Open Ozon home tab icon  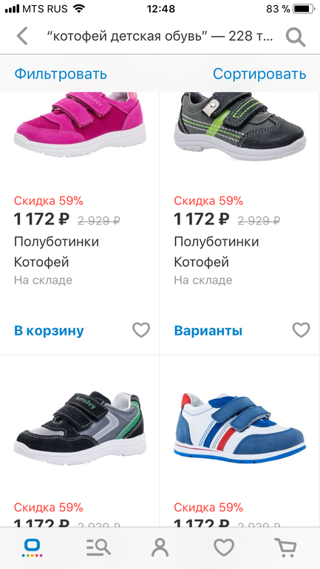32,548
